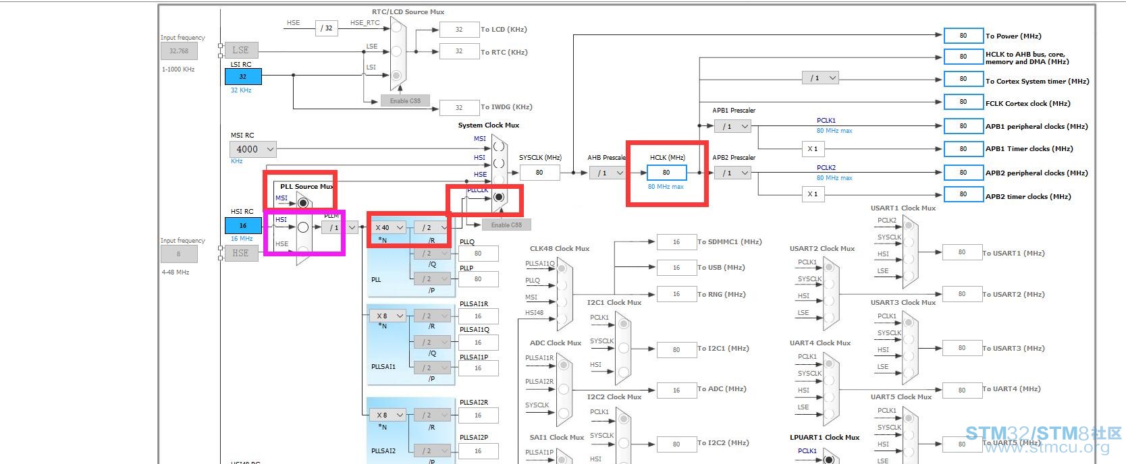The height and width of the screenshot is (464, 1126).
Task: Select MSI in the PLL Source Mux
Action: coord(303,202)
